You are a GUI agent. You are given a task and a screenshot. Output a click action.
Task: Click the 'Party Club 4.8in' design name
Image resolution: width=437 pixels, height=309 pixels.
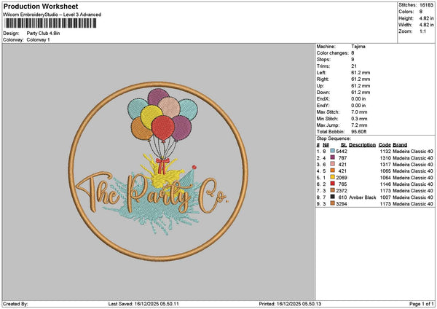[x=43, y=34]
